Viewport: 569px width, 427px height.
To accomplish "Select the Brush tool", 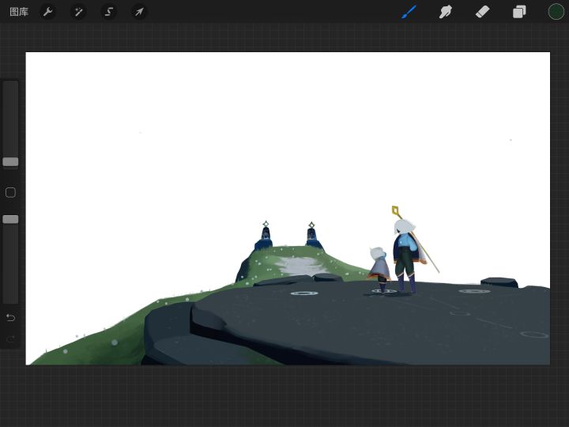I will (409, 12).
